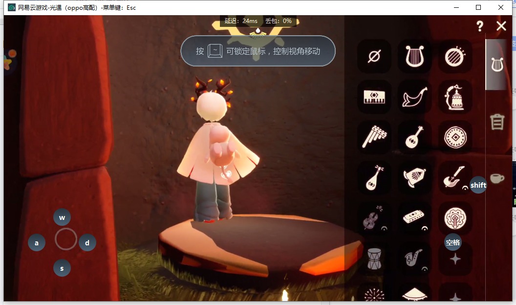The width and height of the screenshot is (516, 305).
Task: Click the virtual joystick center circle
Action: [x=66, y=239]
